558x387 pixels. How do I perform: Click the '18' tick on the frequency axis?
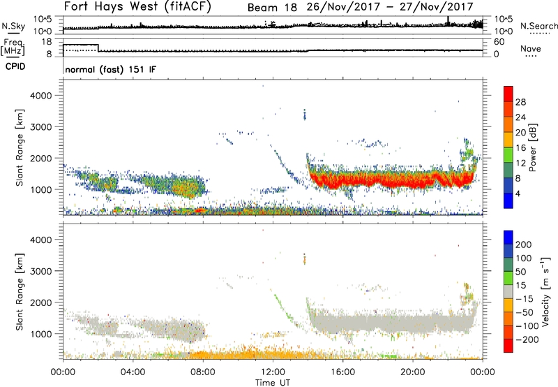[46, 42]
